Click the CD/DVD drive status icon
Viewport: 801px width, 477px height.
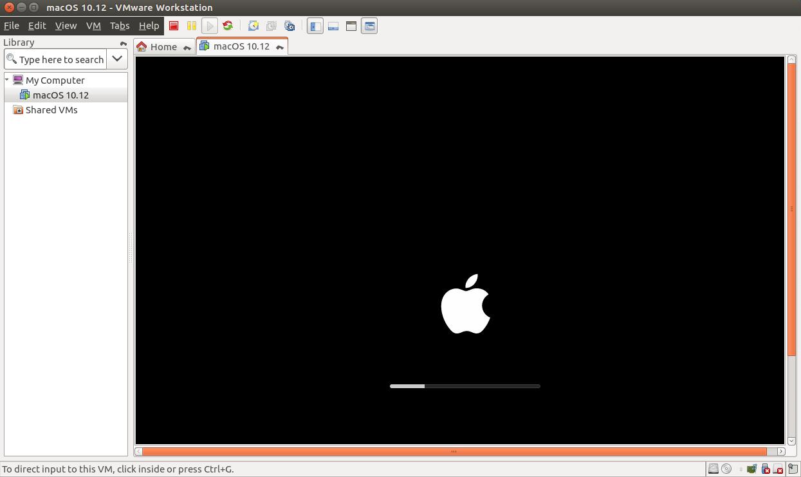point(726,469)
